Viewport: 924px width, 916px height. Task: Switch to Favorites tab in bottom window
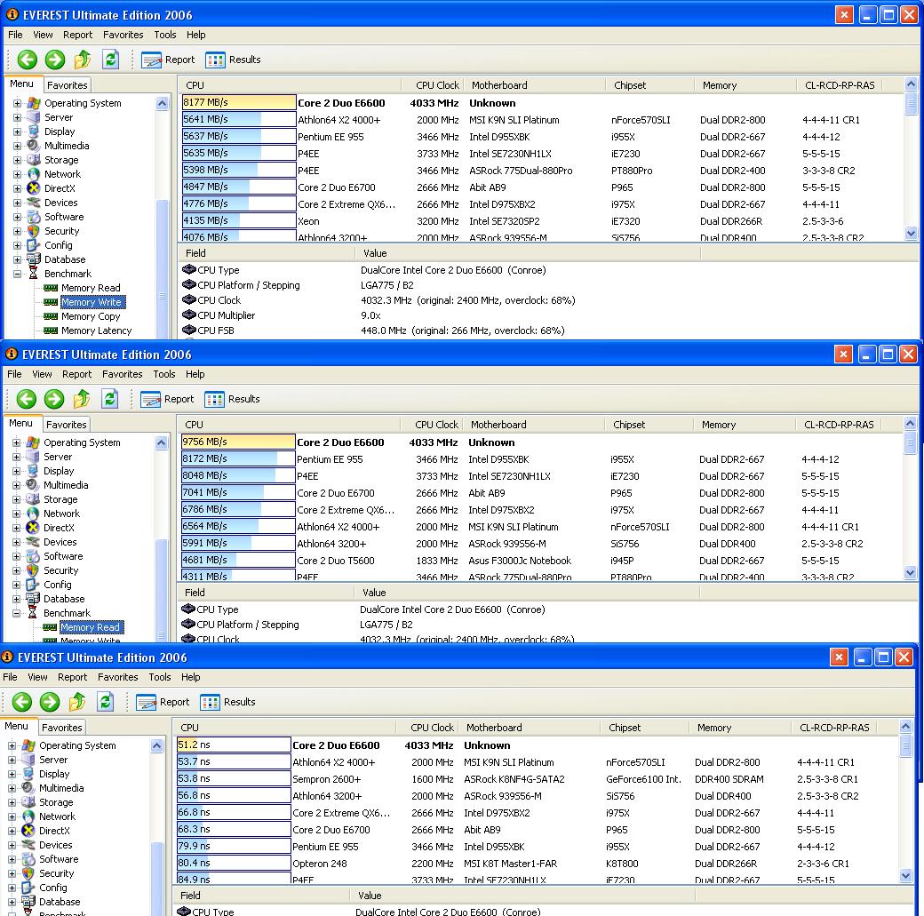tap(62, 728)
